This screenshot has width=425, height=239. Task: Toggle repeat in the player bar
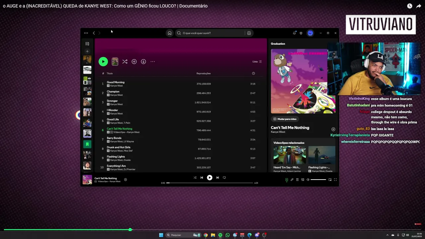click(224, 178)
